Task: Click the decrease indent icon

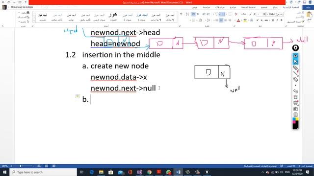Action: [209, 14]
